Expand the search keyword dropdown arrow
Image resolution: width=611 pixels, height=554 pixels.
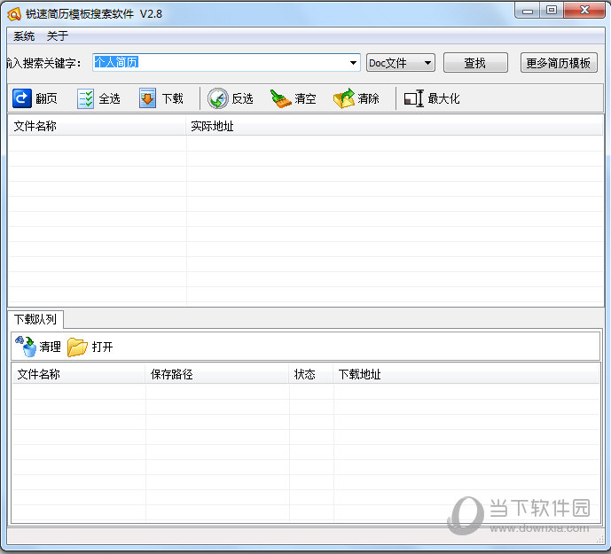[x=353, y=63]
